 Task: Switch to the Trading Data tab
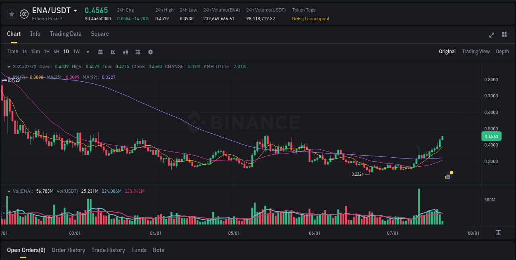tap(66, 34)
